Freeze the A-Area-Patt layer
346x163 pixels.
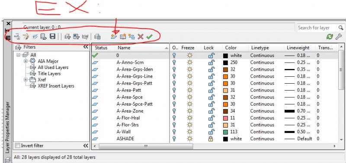(189, 90)
